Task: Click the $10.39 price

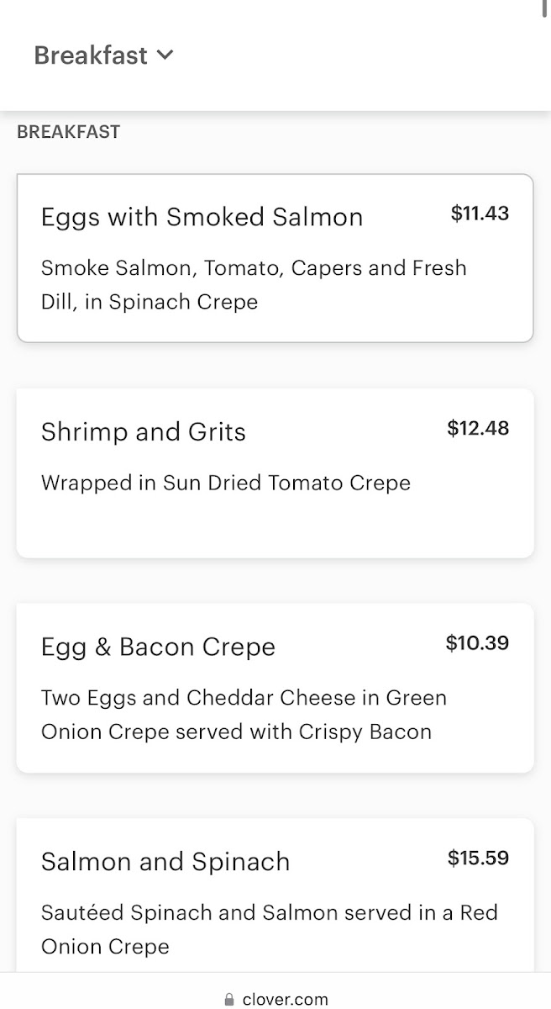Action: 477,644
